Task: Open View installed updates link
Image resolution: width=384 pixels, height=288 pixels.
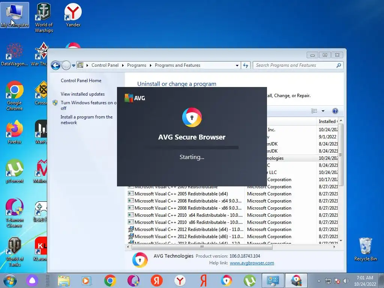Action: [x=82, y=94]
